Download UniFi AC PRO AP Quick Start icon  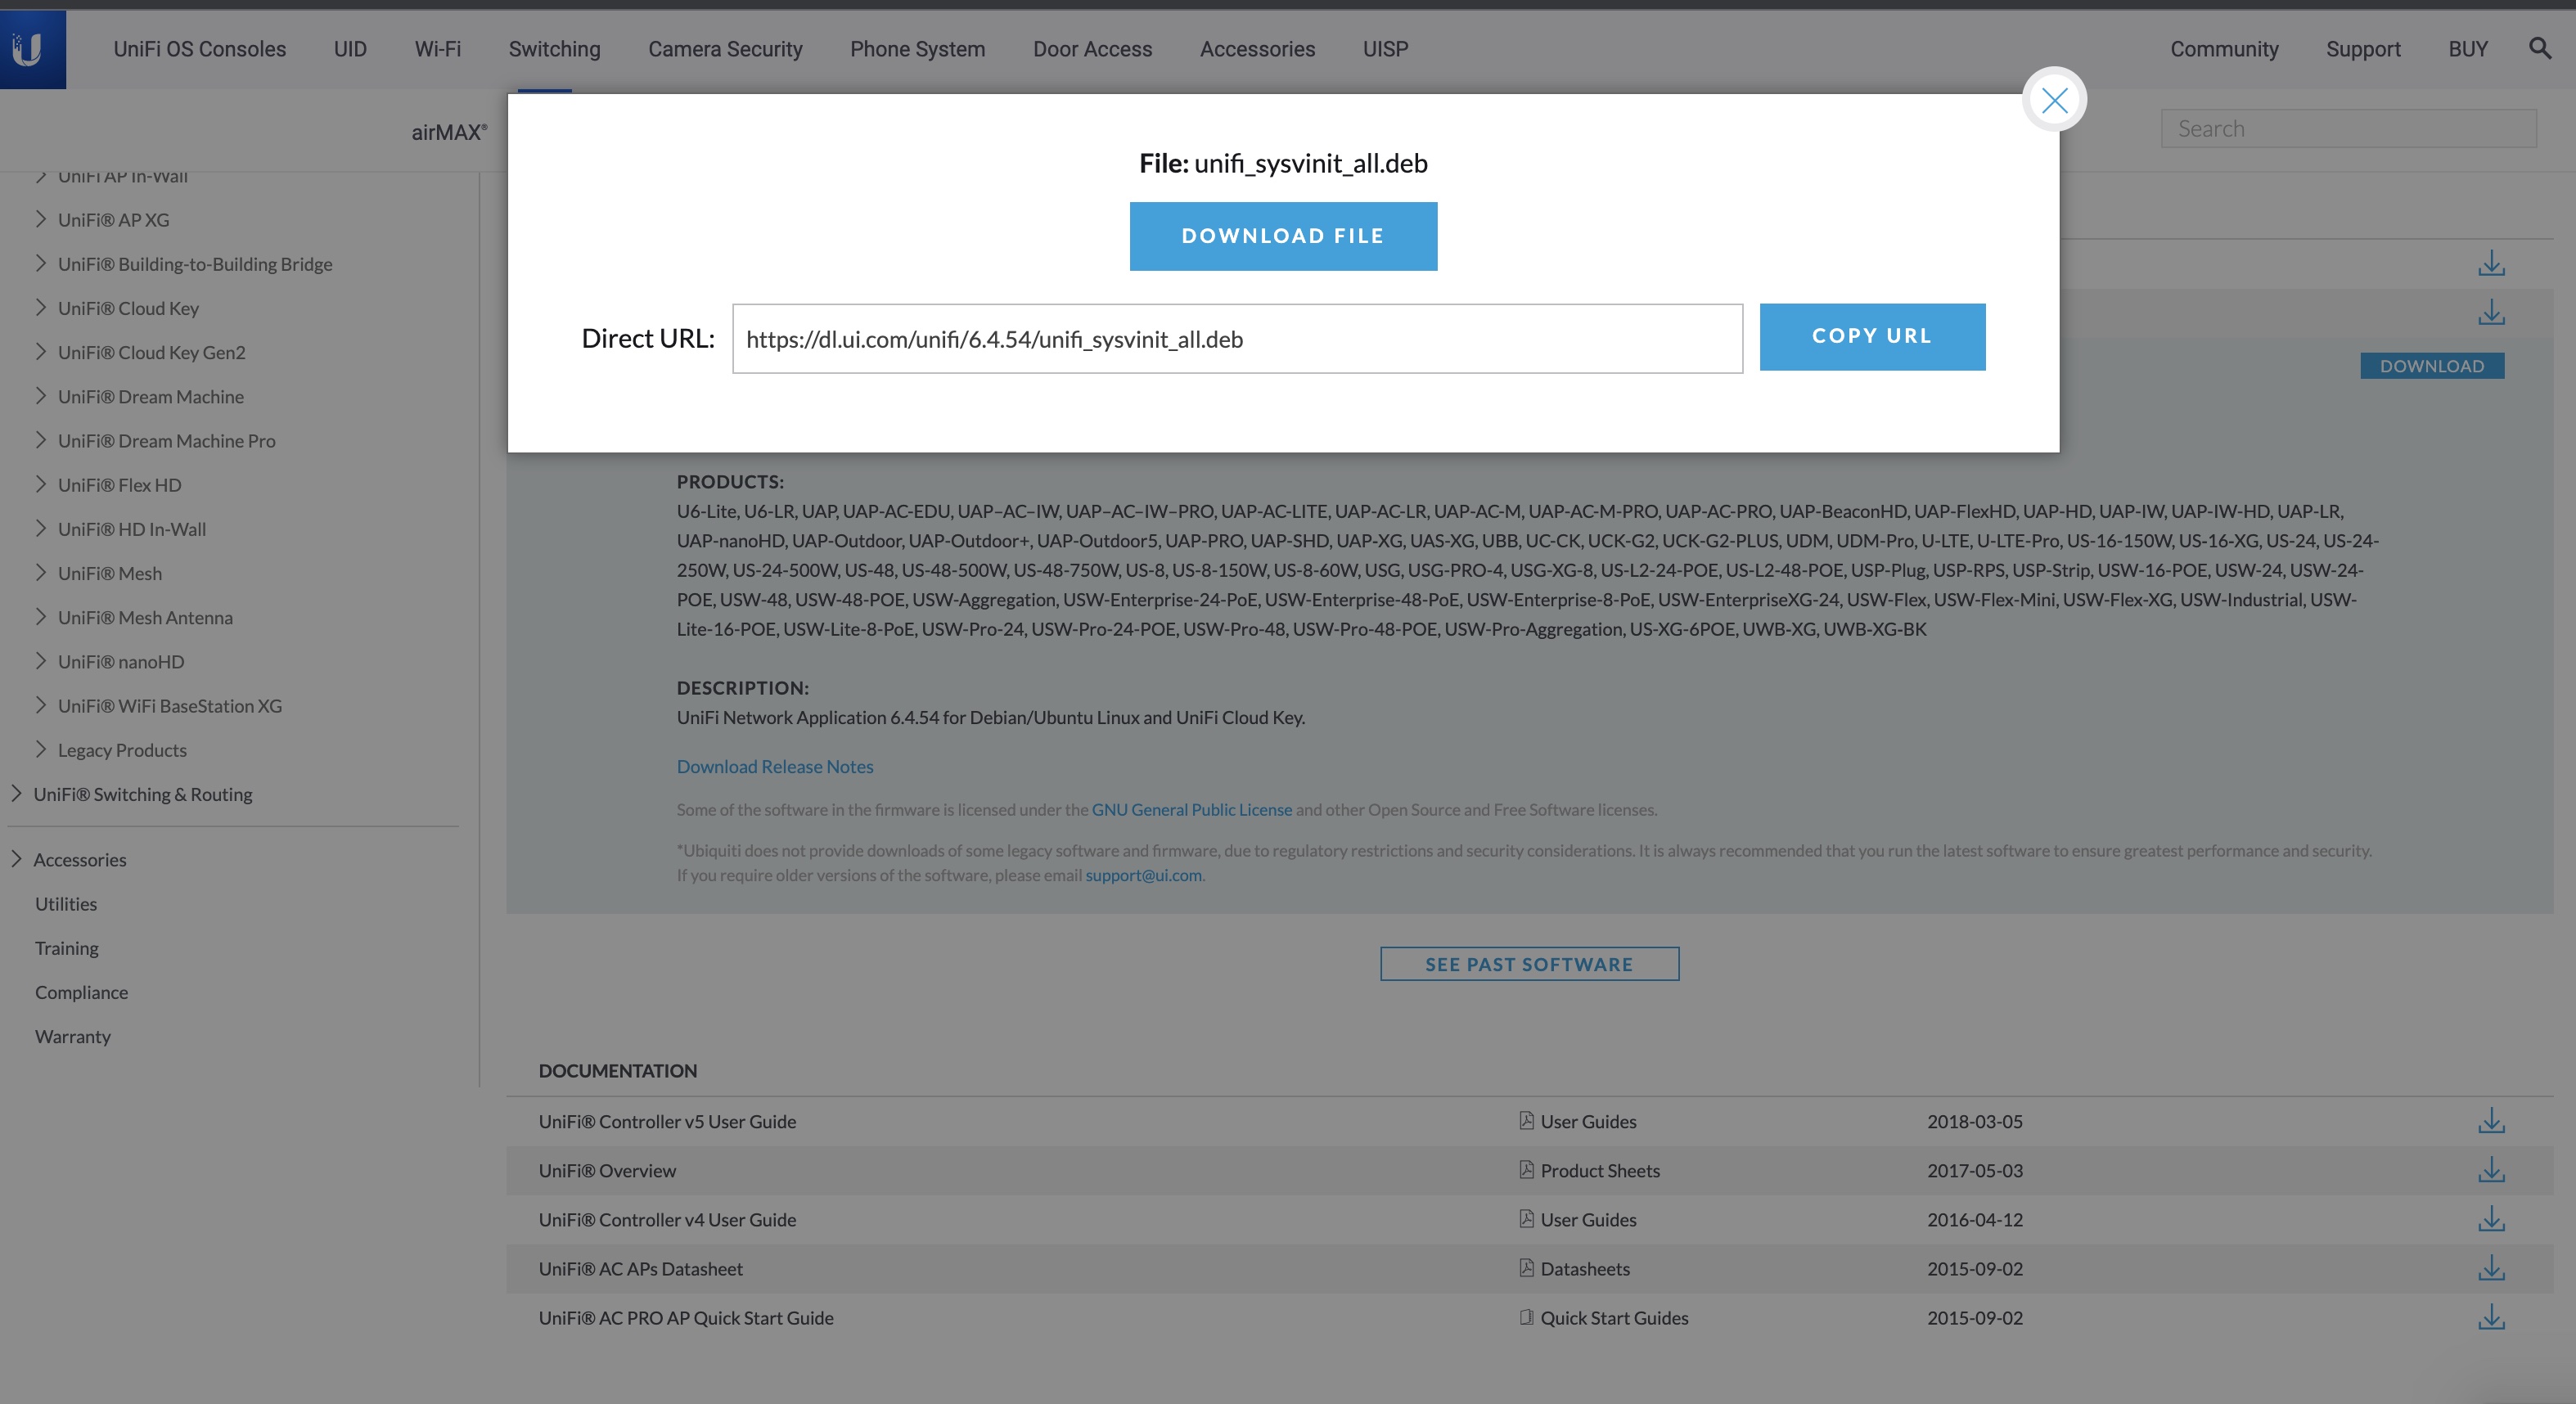point(2491,1316)
